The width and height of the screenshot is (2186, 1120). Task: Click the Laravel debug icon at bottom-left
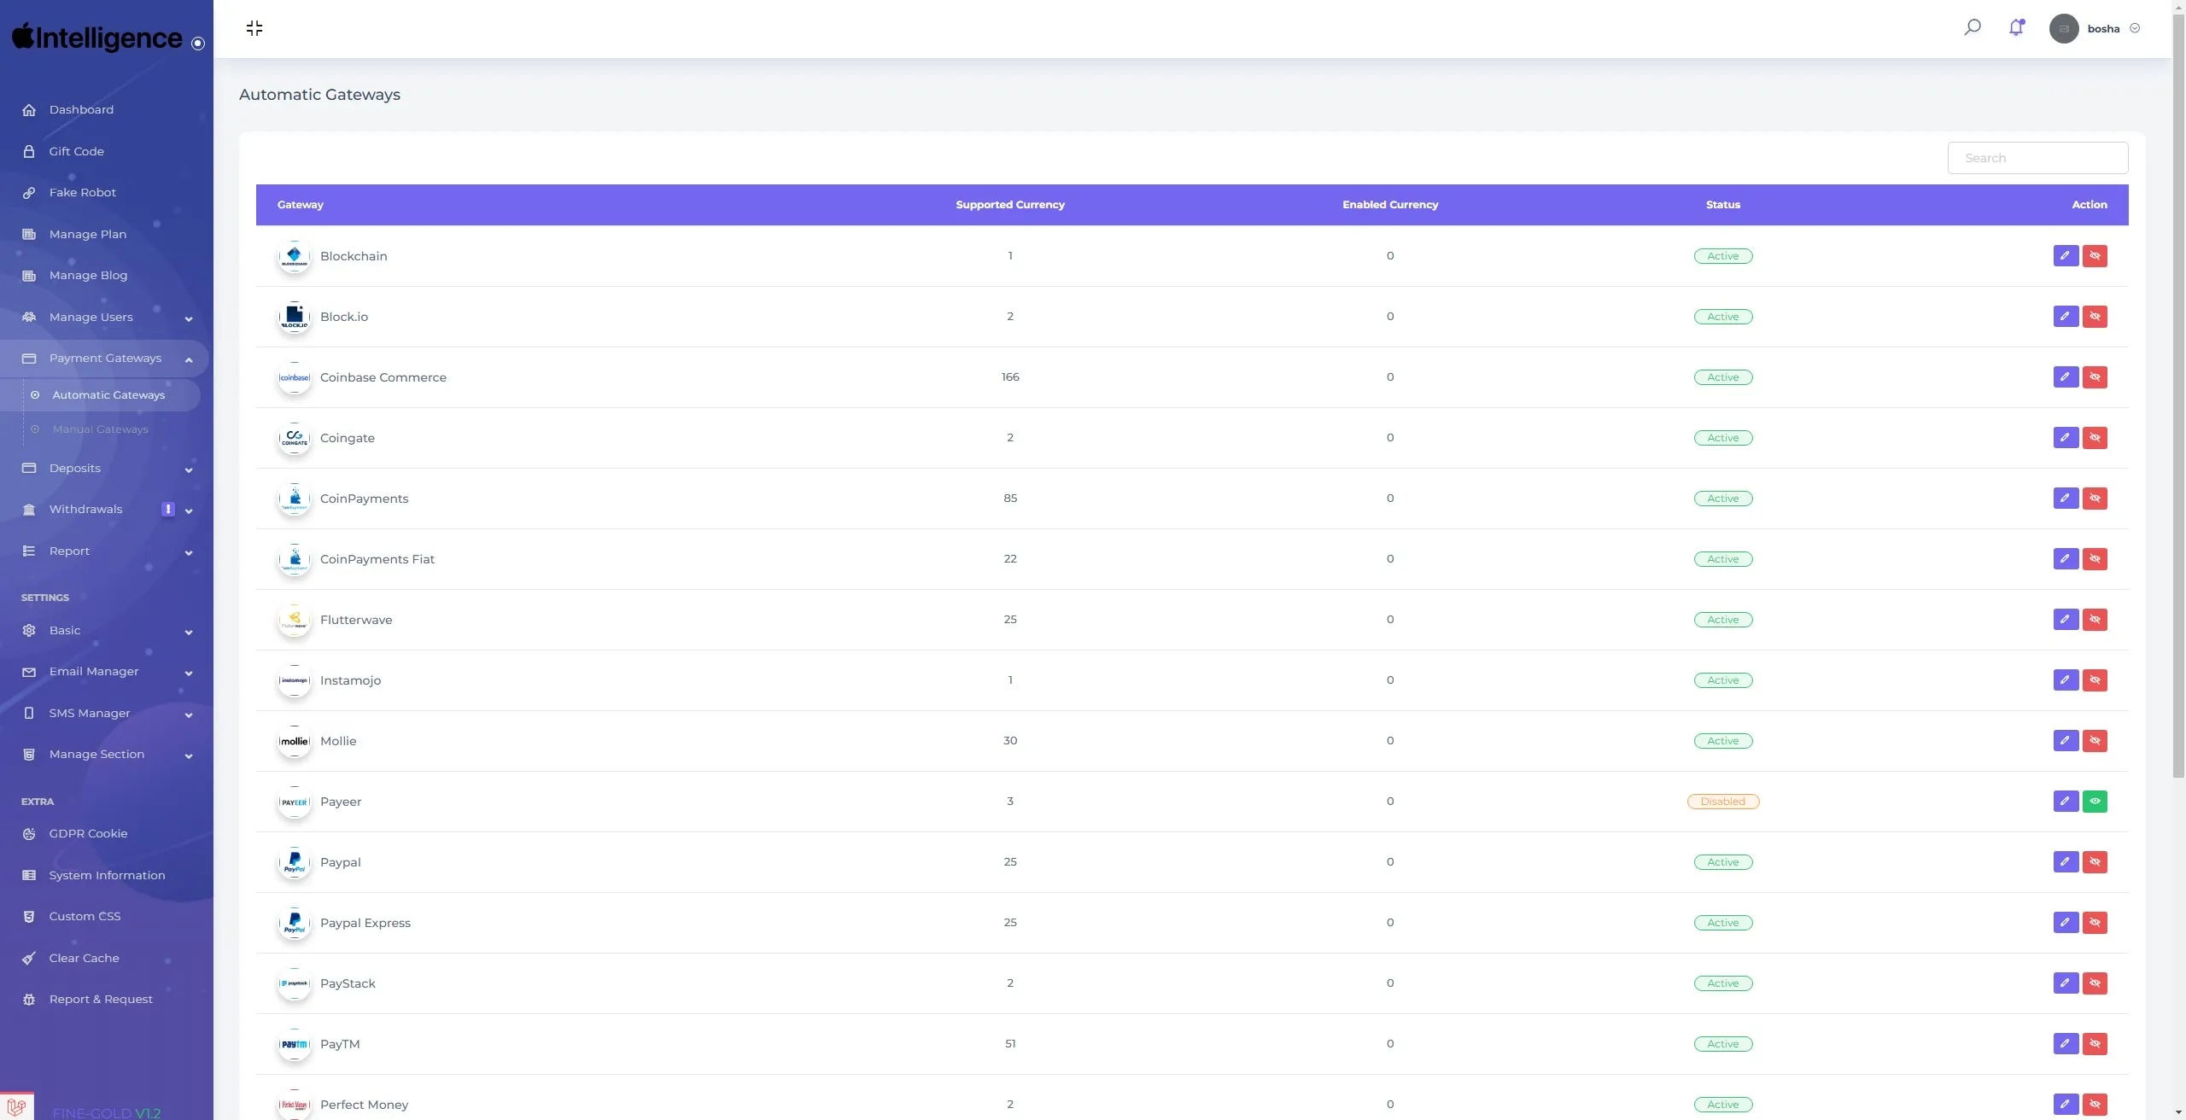(17, 1106)
